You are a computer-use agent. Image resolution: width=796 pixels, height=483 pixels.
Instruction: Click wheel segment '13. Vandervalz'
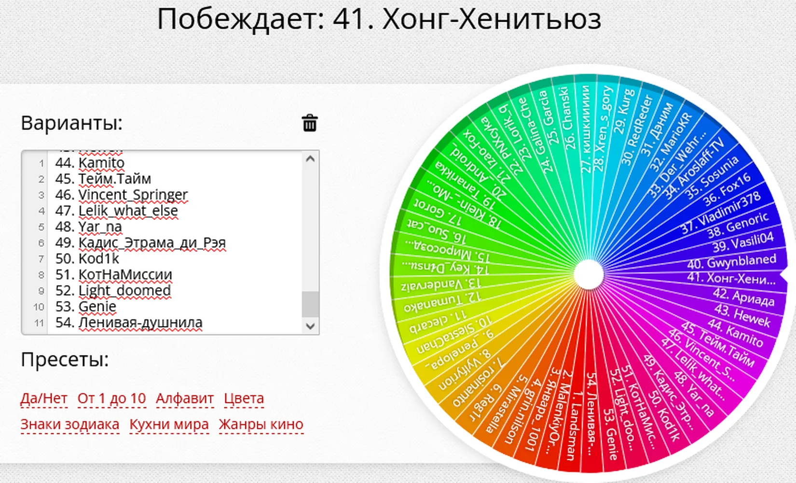[441, 285]
